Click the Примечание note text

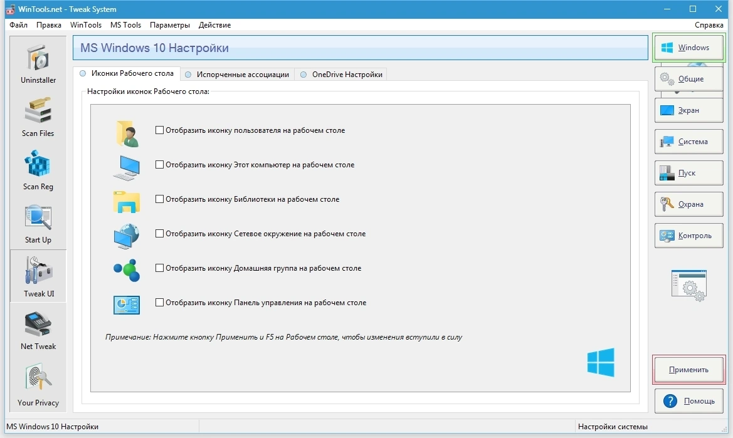pyautogui.click(x=283, y=337)
